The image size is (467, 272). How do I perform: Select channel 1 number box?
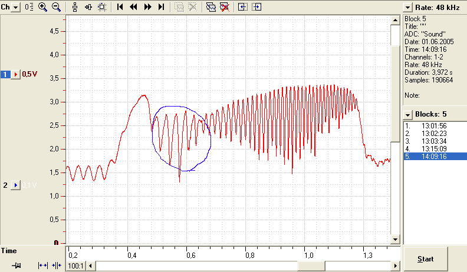tap(5, 74)
